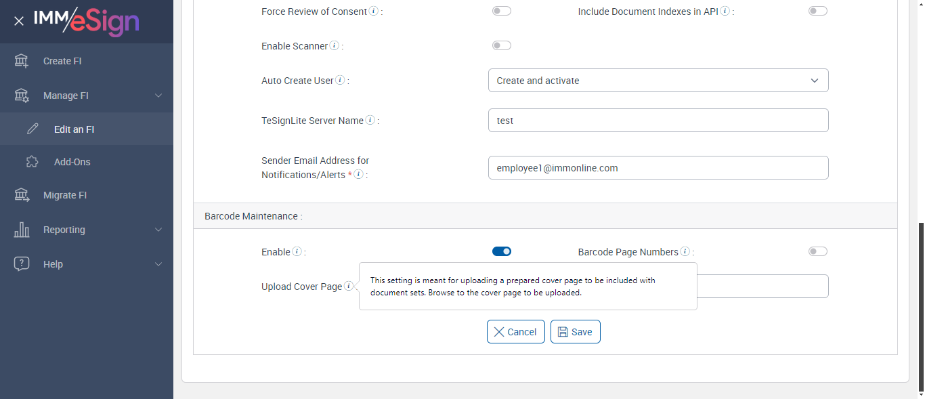This screenshot has width=925, height=399.
Task: Click info icon beside Upload Cover Page
Action: tap(348, 287)
